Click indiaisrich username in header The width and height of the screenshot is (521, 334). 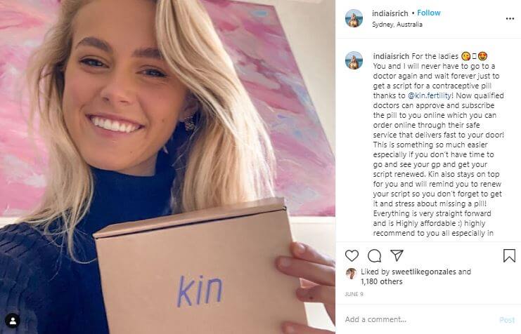click(390, 13)
